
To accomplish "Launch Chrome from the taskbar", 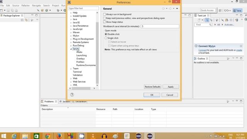I will pos(47,136).
